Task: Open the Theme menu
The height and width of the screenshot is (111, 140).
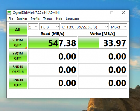Action: tap(48, 19)
